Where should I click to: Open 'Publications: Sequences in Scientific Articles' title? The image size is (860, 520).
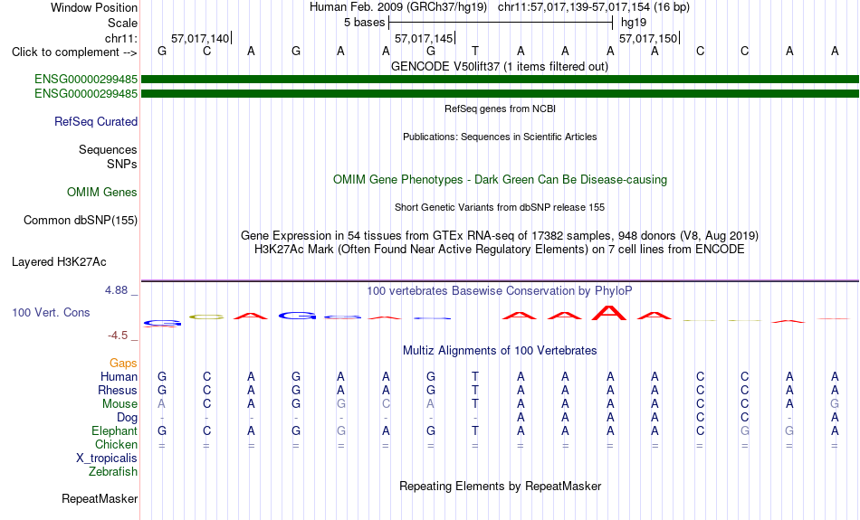tap(500, 137)
